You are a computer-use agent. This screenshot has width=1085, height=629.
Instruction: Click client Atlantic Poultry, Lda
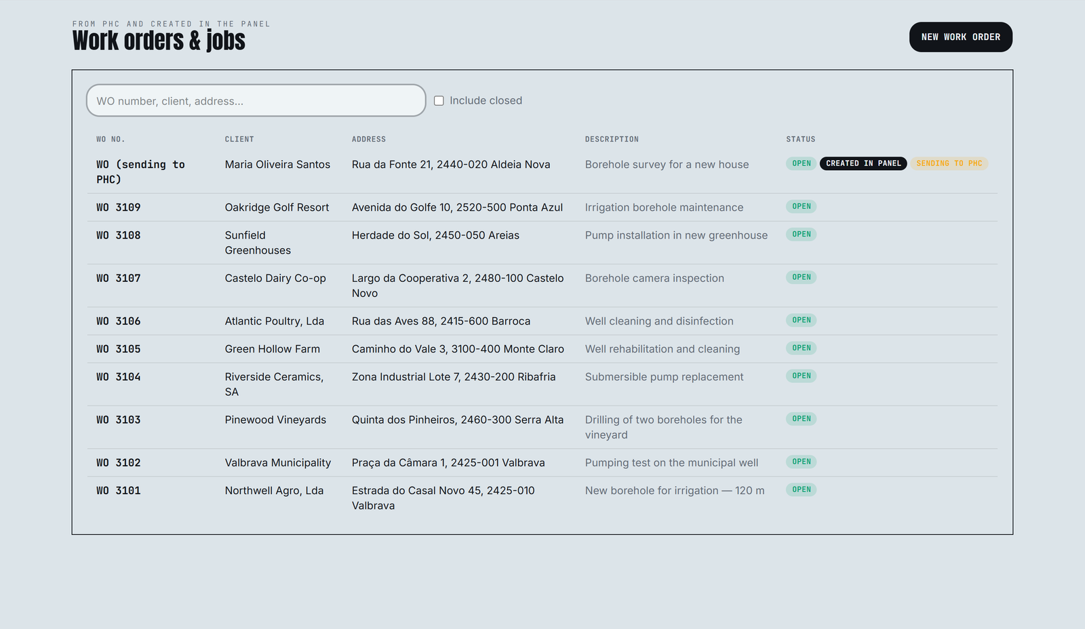(x=275, y=321)
